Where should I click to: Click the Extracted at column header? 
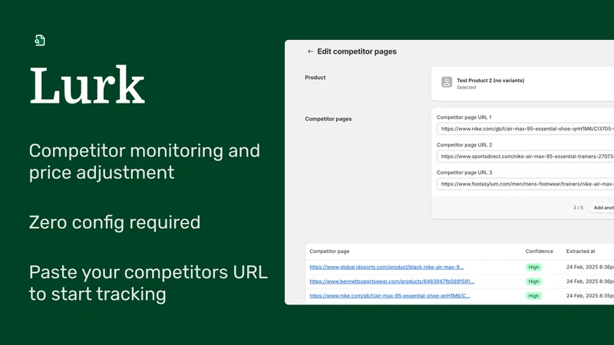(x=581, y=251)
